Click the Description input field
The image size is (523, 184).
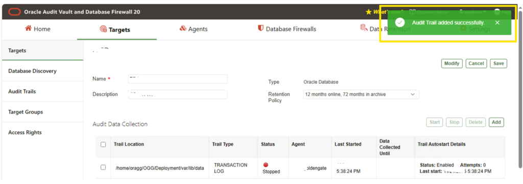click(x=178, y=95)
